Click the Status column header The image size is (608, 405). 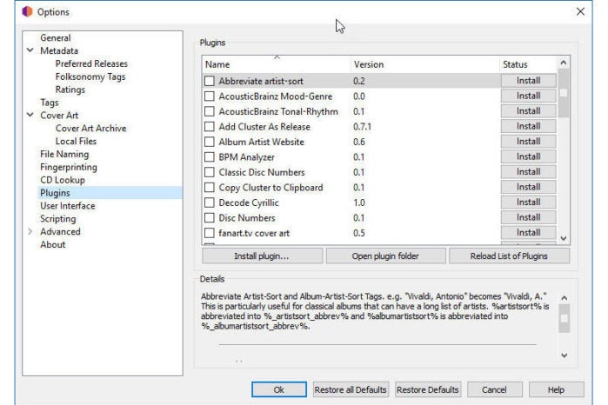click(528, 64)
